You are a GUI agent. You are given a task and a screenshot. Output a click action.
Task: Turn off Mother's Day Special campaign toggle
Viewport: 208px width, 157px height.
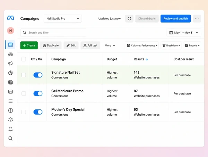pos(38,112)
